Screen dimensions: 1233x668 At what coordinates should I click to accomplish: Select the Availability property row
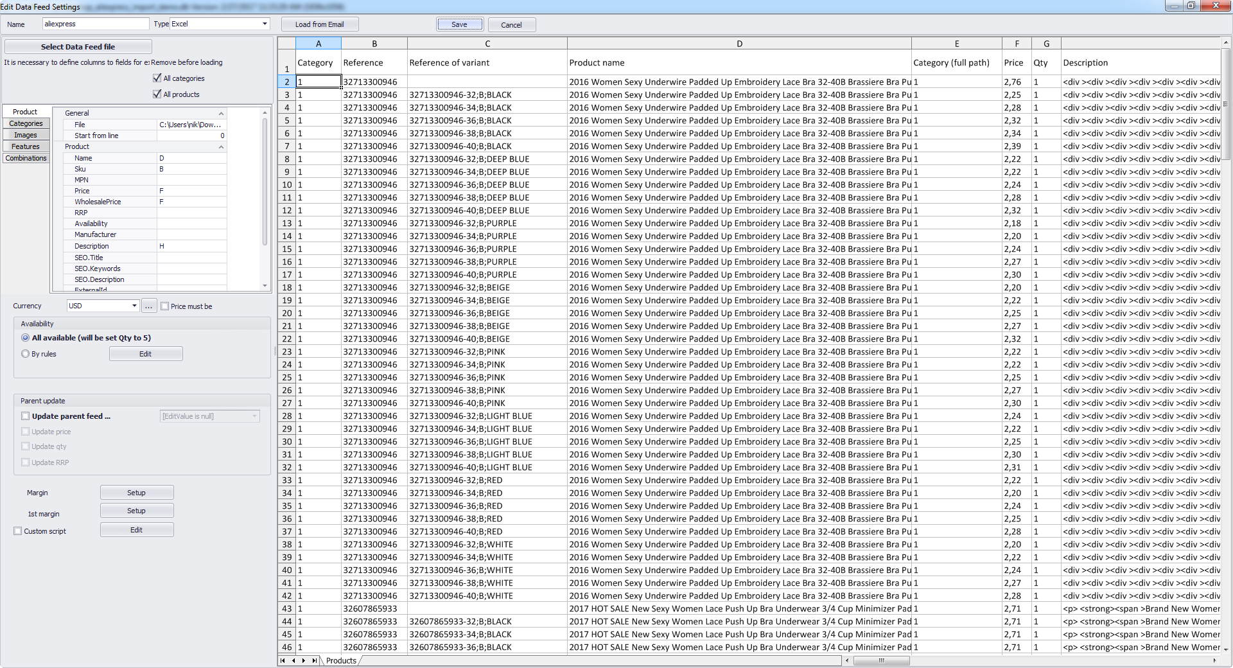[145, 224]
